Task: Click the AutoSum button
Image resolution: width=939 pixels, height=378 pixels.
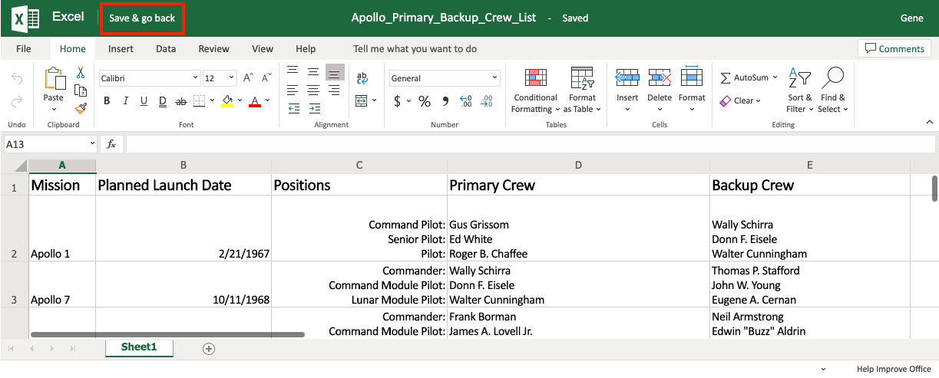Action: coord(749,77)
